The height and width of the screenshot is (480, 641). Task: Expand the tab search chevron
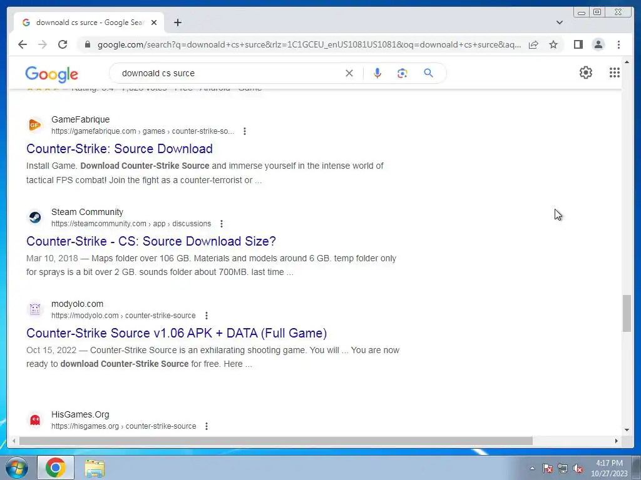[560, 22]
